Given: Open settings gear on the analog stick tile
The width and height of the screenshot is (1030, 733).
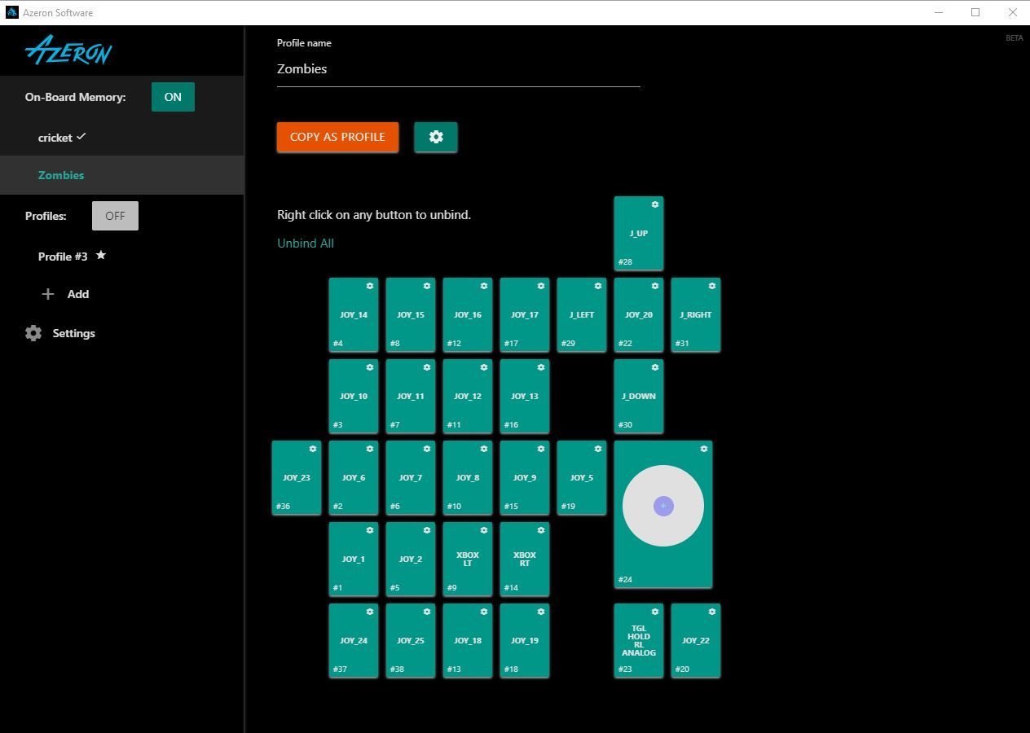Looking at the screenshot, I should pyautogui.click(x=703, y=449).
